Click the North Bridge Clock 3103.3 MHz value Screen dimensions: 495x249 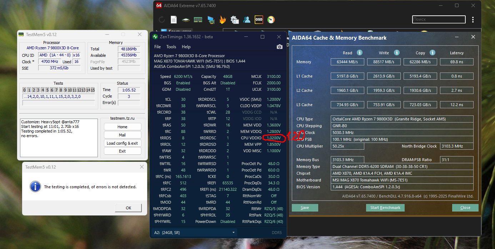pos(457,146)
